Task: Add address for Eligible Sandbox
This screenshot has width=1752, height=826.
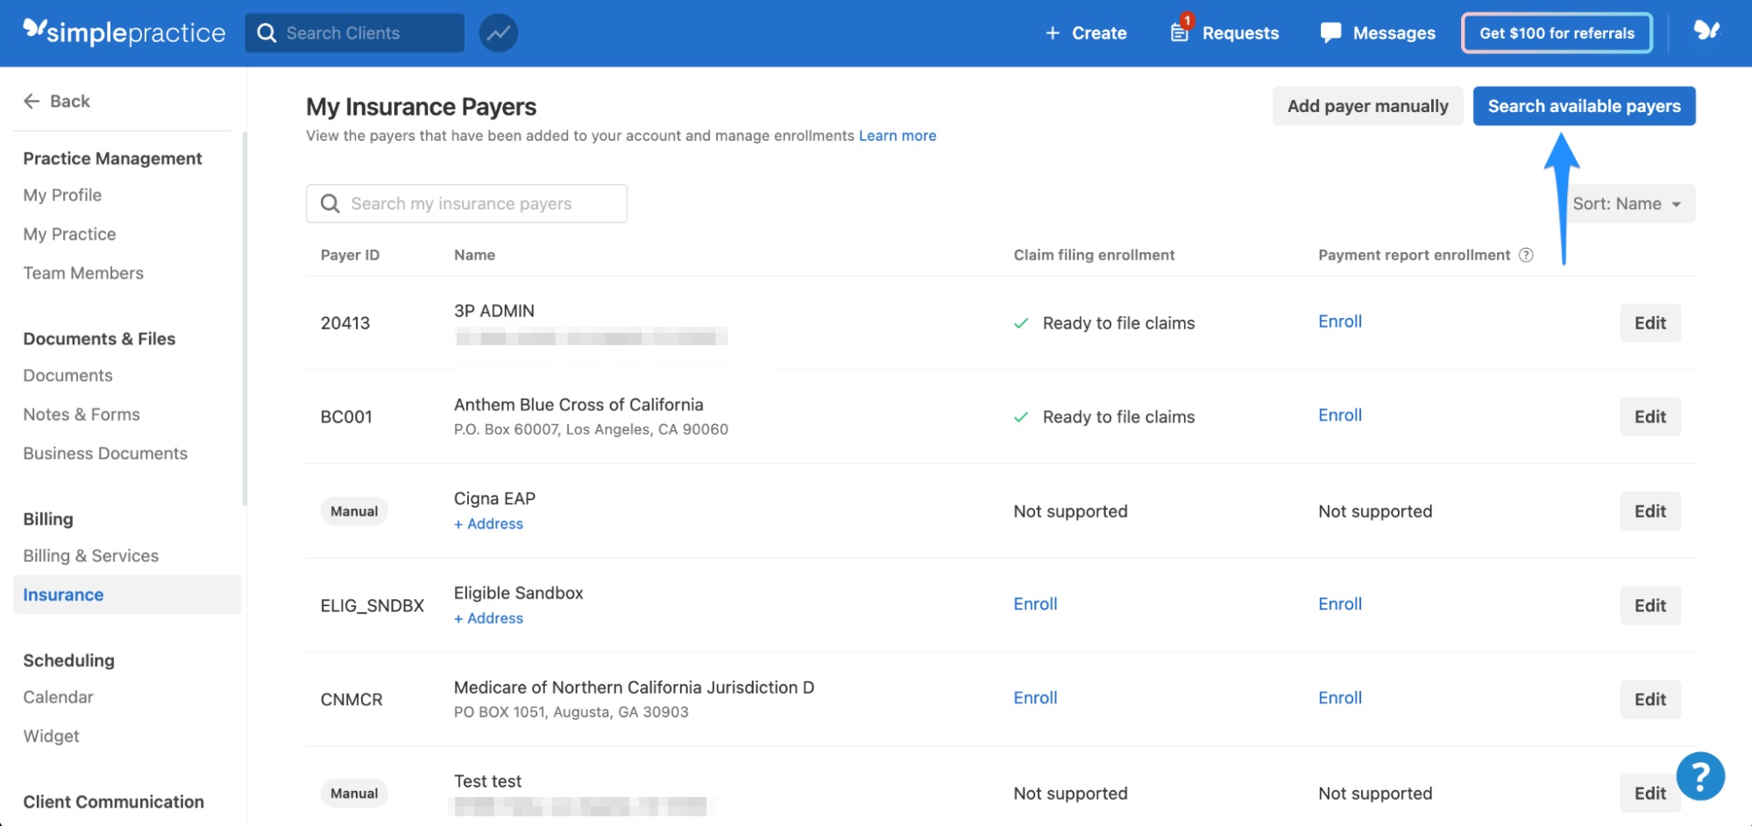Action: pos(488,618)
